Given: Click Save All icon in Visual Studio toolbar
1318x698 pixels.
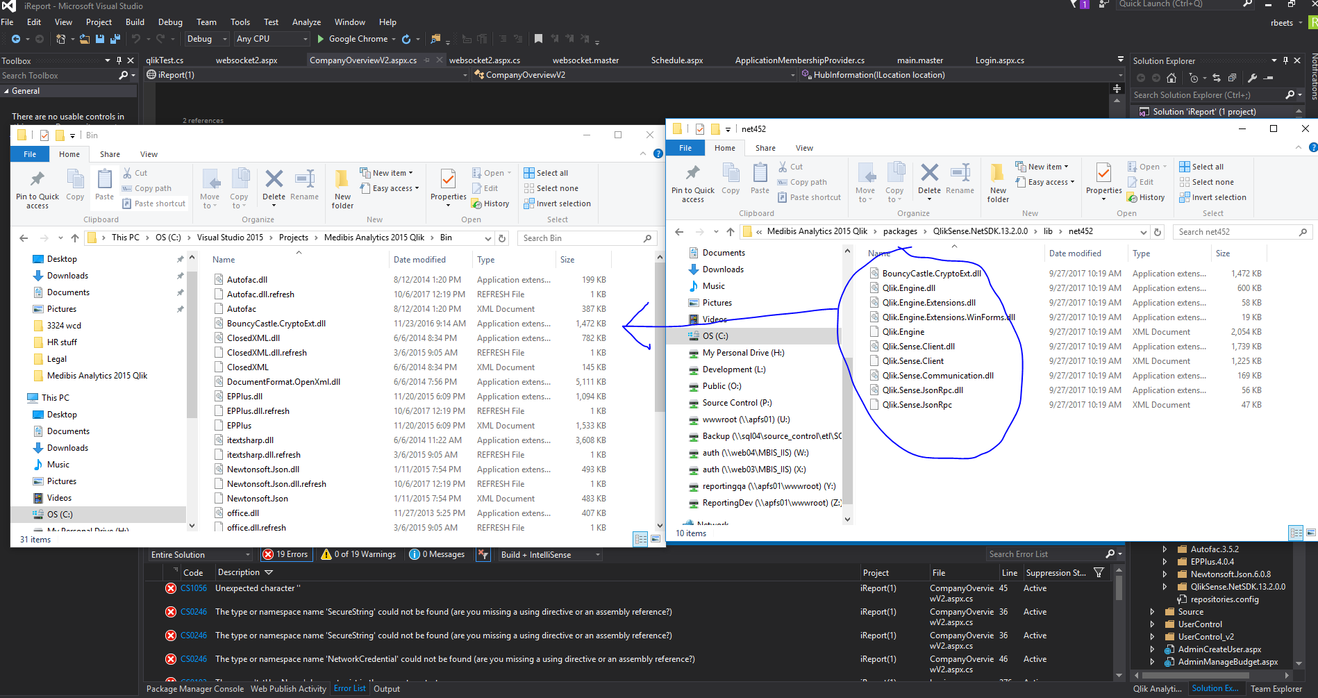Looking at the screenshot, I should [x=115, y=39].
